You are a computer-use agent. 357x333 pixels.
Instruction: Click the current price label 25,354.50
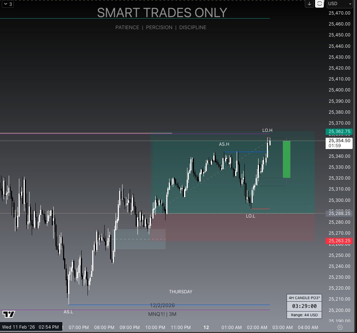(339, 143)
